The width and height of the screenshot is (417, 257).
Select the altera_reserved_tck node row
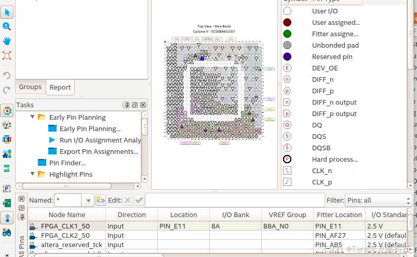(x=66, y=245)
